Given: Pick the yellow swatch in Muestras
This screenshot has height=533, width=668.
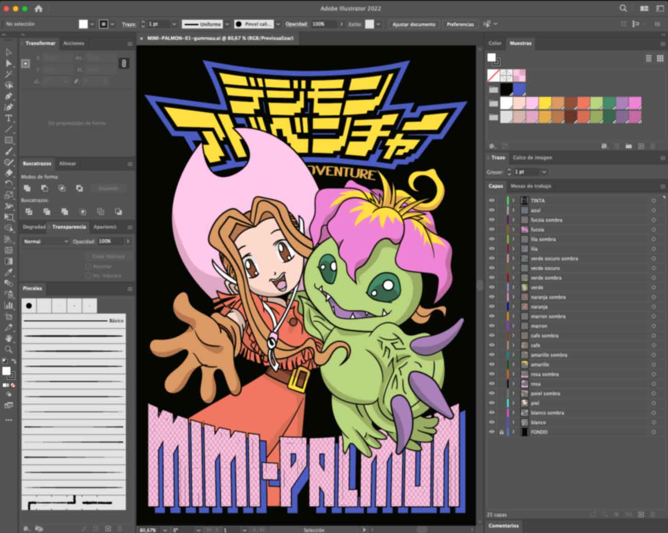Looking at the screenshot, I should click(x=545, y=103).
